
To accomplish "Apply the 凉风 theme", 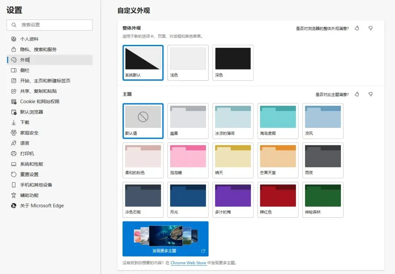I will pos(323,121).
